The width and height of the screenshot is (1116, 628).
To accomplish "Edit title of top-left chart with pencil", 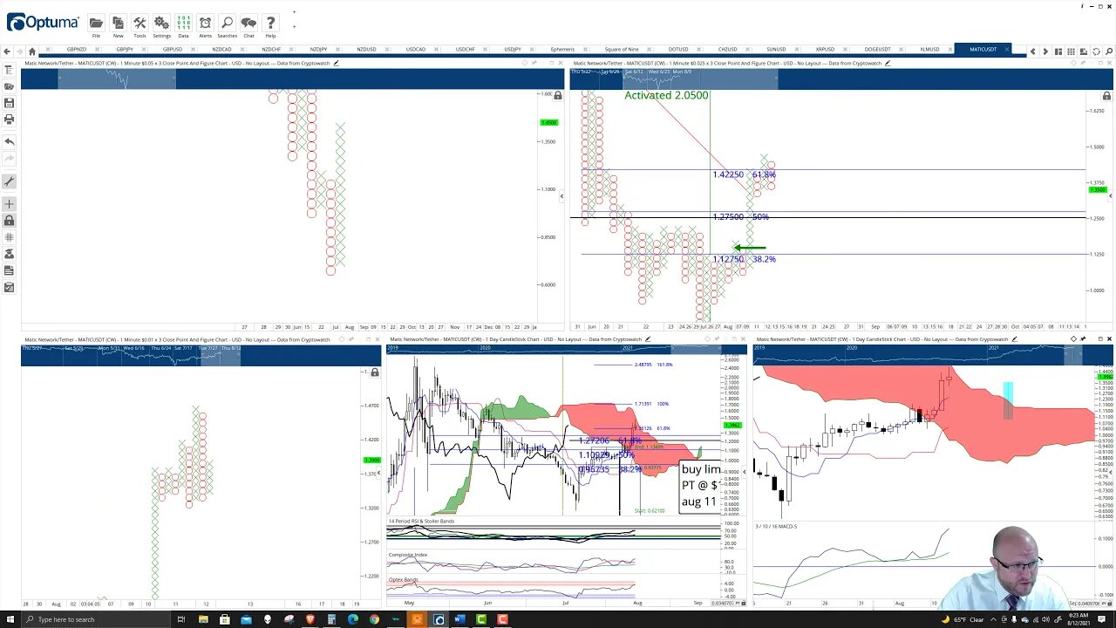I will coord(336,63).
